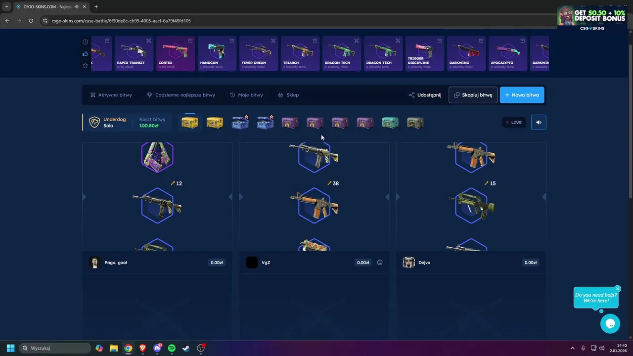Open Steam from the taskbar
This screenshot has height=356, width=633.
pyautogui.click(x=186, y=348)
